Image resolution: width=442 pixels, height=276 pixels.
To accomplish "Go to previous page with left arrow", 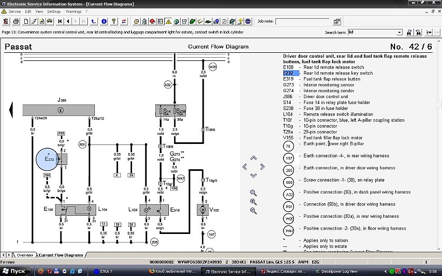I will tap(68, 21).
